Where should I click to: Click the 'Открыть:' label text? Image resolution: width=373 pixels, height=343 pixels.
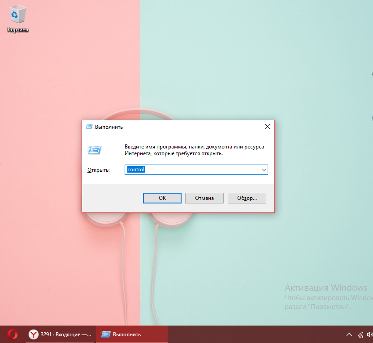99,170
